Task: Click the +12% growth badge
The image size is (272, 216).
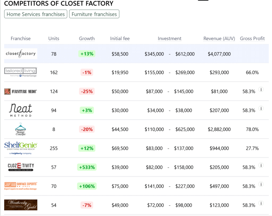Action: pos(87,148)
